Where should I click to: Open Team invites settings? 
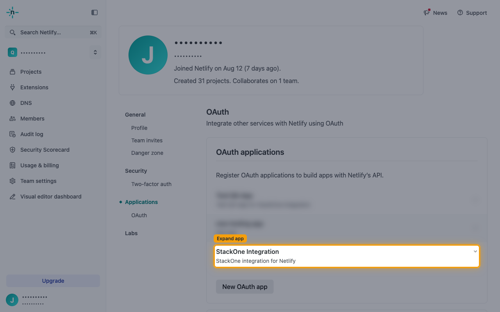click(x=147, y=140)
